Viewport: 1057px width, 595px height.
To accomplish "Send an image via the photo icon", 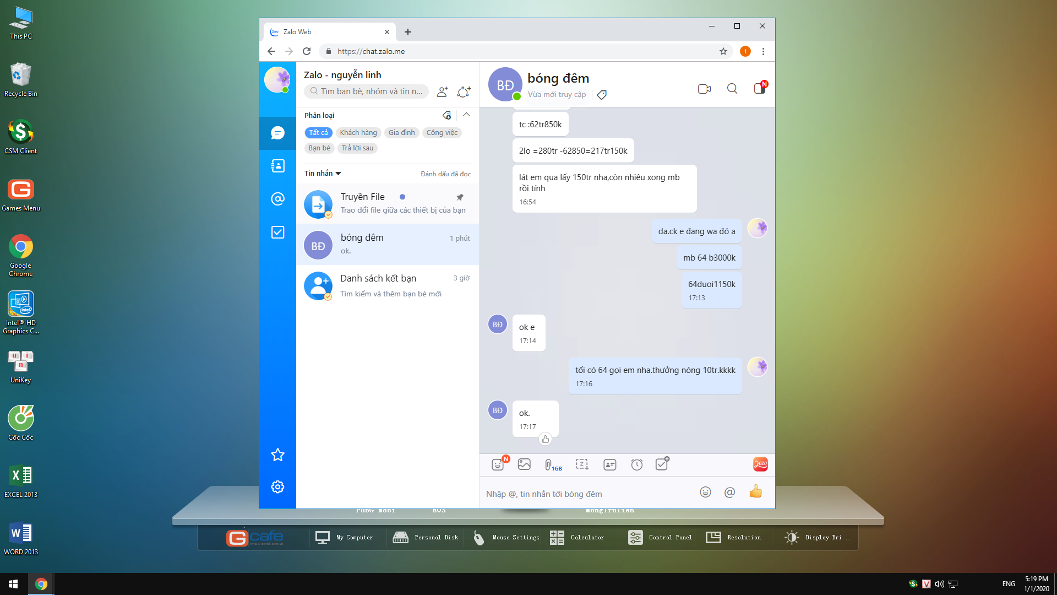I will (x=524, y=464).
